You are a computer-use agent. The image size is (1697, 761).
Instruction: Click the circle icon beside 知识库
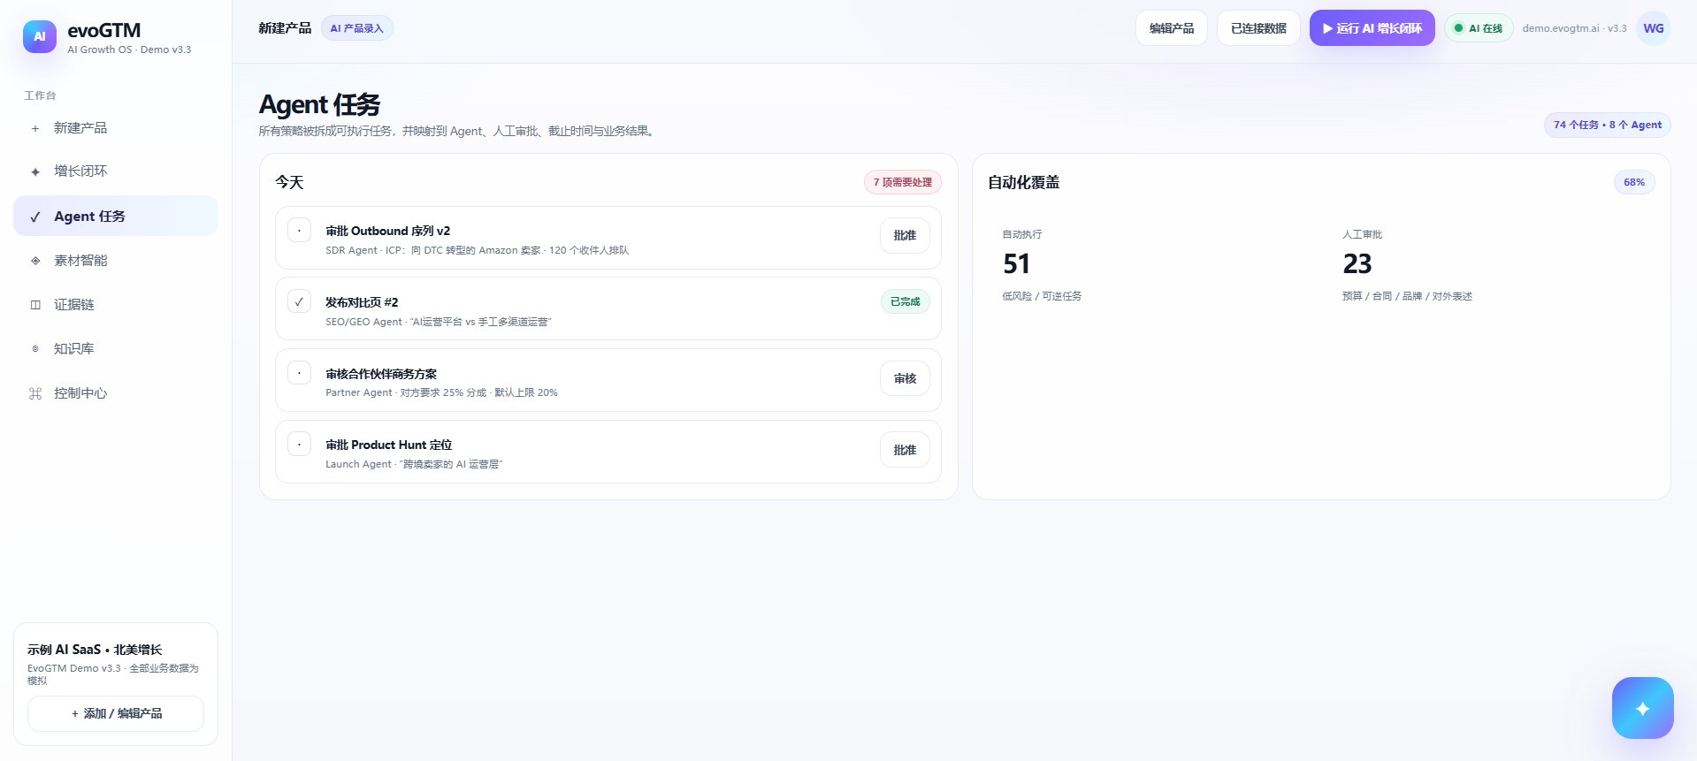pos(35,349)
